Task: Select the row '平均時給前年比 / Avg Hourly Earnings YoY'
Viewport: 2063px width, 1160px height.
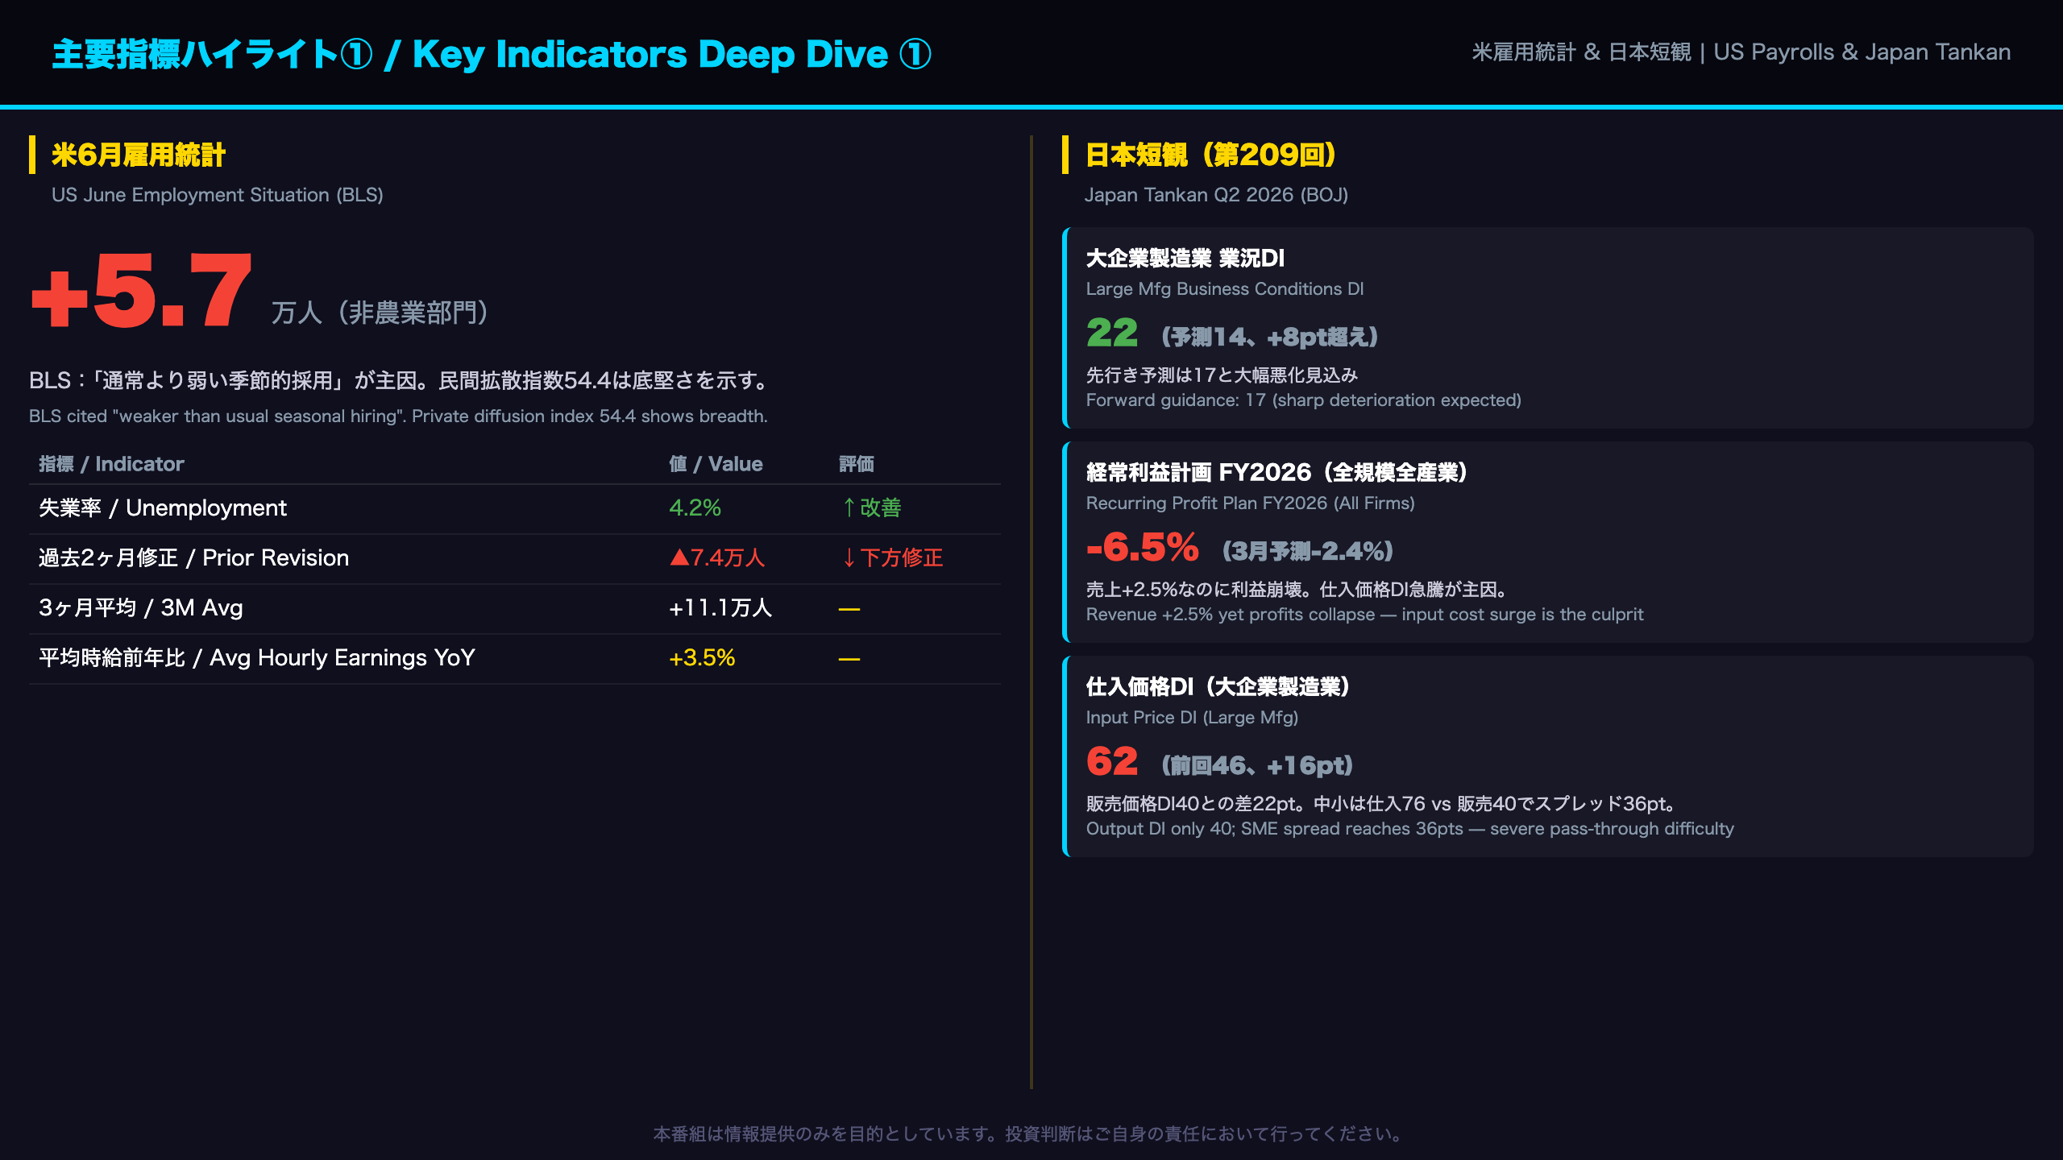Action: click(515, 658)
